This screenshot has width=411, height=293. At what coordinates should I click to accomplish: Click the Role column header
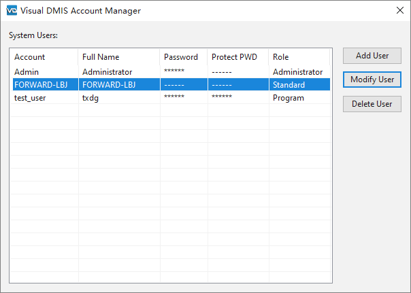(299, 57)
